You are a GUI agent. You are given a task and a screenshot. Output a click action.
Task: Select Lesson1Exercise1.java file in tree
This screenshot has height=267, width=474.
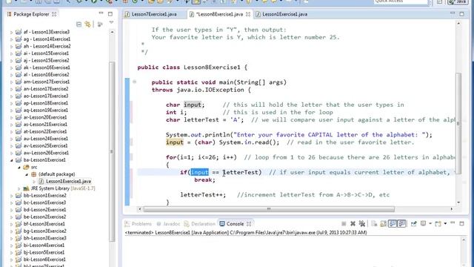pos(68,181)
